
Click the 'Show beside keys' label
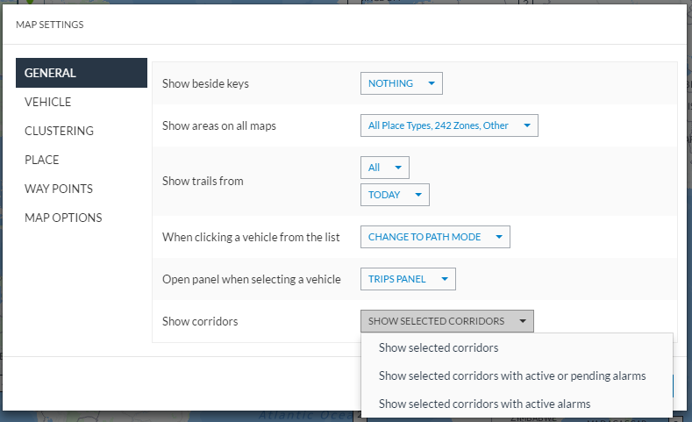(x=205, y=83)
